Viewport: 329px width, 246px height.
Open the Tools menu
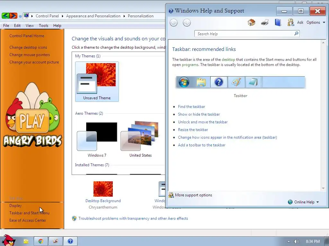(43, 26)
